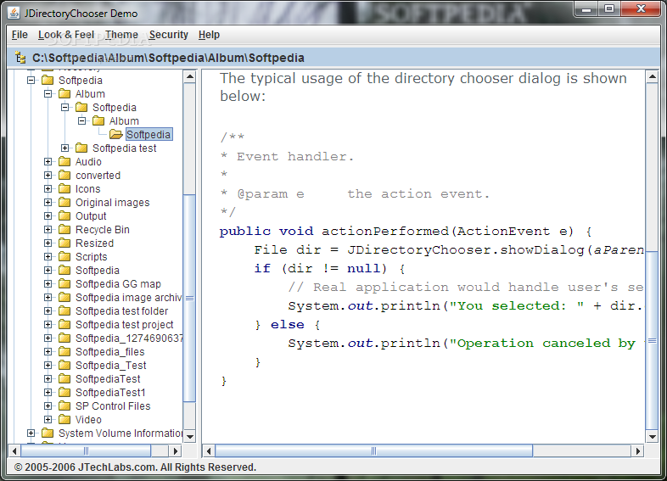The image size is (667, 481).
Task: Click the tree panel scroll down arrow
Action: coord(190,436)
